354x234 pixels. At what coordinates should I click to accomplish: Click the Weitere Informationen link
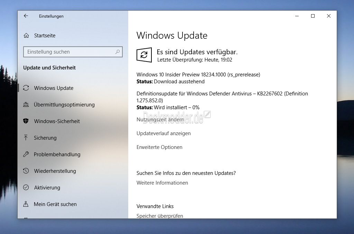click(x=162, y=183)
